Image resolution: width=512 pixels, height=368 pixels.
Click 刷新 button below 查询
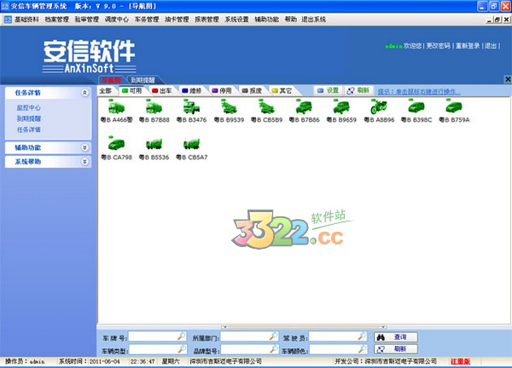(x=396, y=349)
